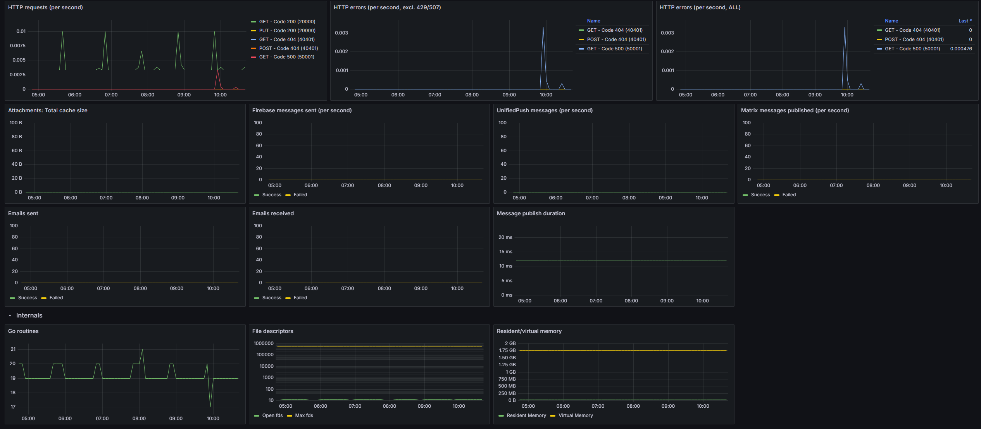This screenshot has height=429, width=981.
Task: Click Success color icon in Emails sent legend
Action: (x=12, y=298)
